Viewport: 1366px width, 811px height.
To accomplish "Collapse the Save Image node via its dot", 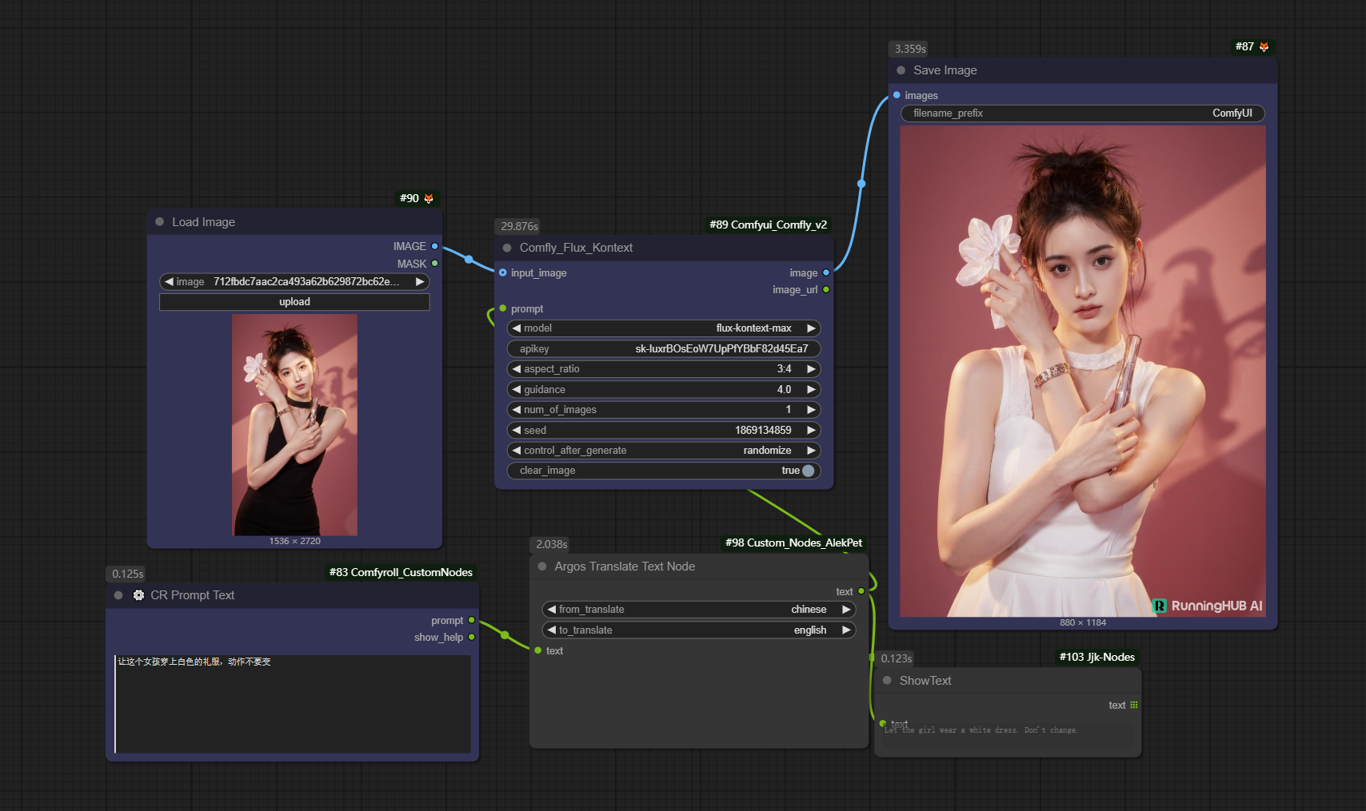I will (x=901, y=70).
